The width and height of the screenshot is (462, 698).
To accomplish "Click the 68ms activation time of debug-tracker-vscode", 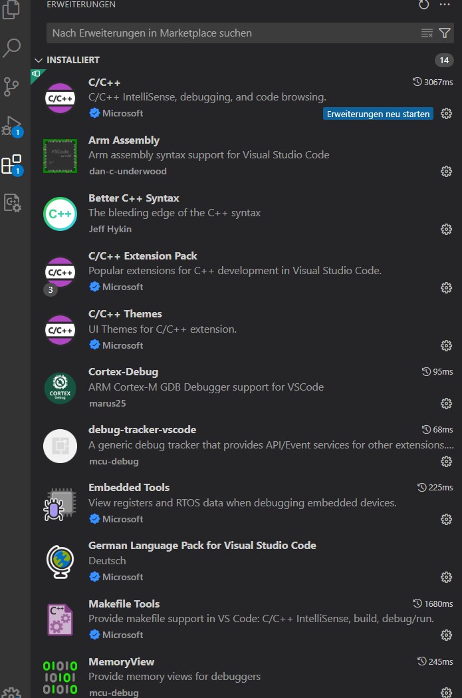I will coord(437,429).
